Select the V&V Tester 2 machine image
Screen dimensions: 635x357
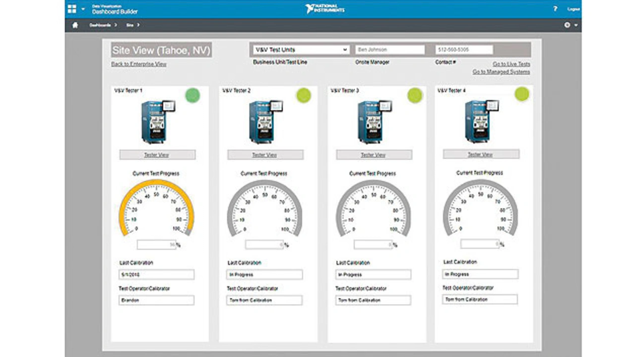pos(265,121)
